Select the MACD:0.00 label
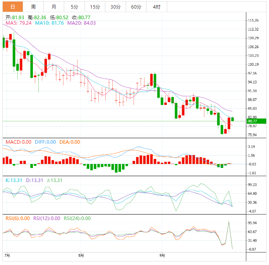Viewport: 269px width, 265px height. [18, 142]
